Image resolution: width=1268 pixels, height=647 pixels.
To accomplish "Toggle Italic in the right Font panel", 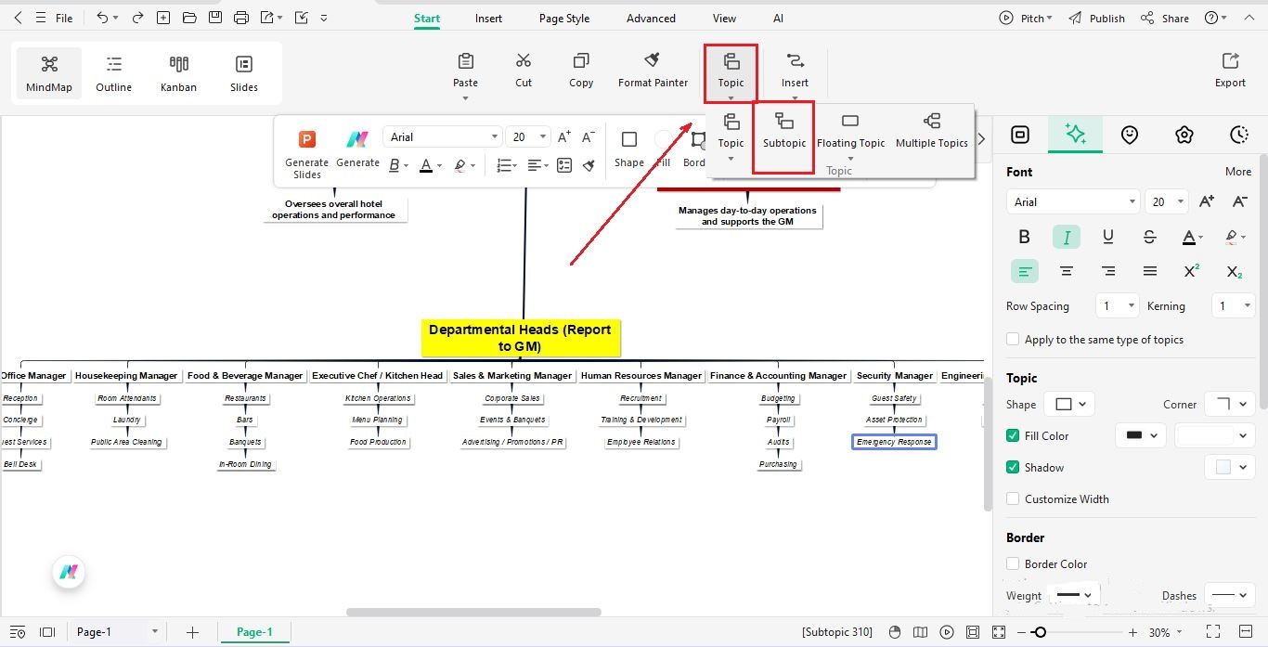I will [1066, 237].
